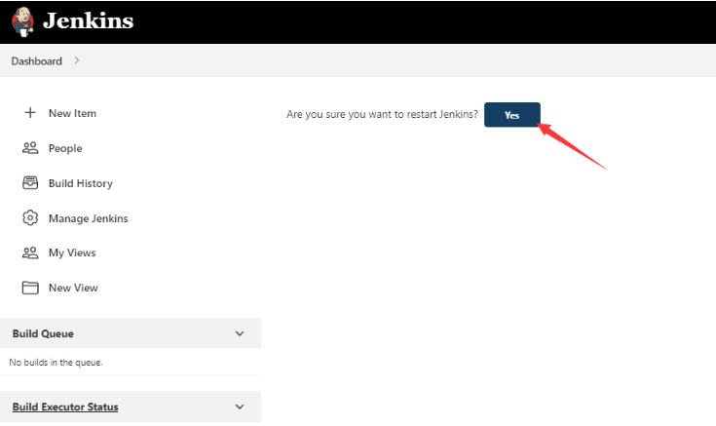
Task: Go to Dashboard breadcrumb
Action: (x=37, y=60)
